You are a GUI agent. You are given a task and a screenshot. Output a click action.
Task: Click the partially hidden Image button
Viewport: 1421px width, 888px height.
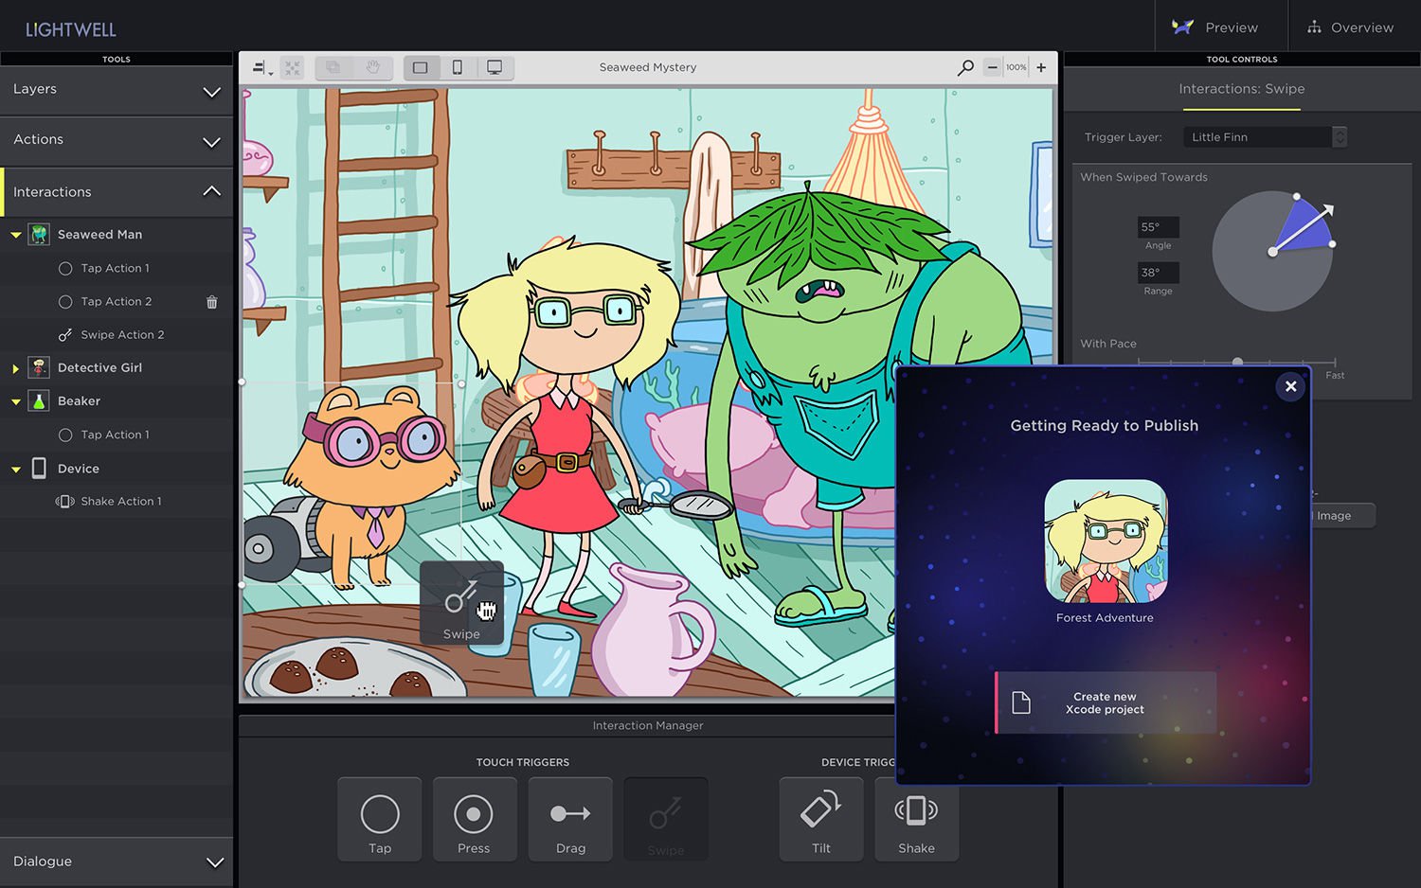point(1341,516)
